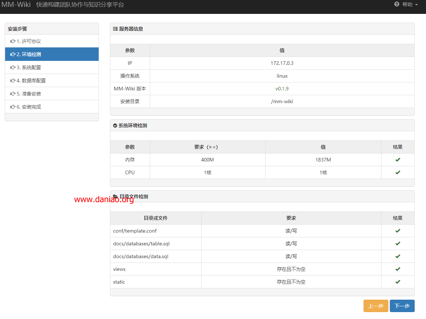Go to step 6. 安装完成
Viewport: 426px width, 319px height.
52,107
